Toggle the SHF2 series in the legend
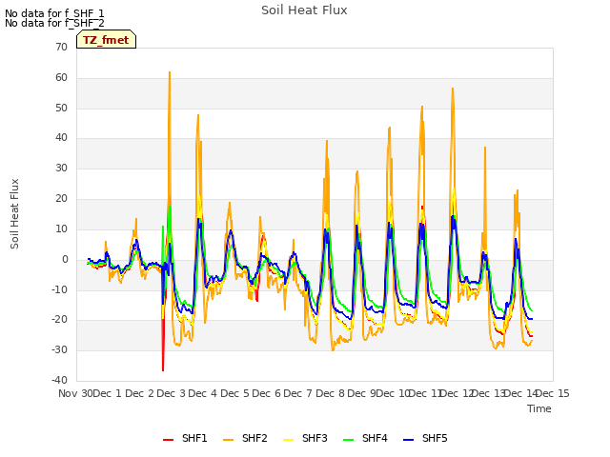The image size is (610, 457). click(x=245, y=438)
